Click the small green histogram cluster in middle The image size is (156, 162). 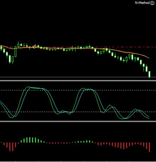click(84, 141)
